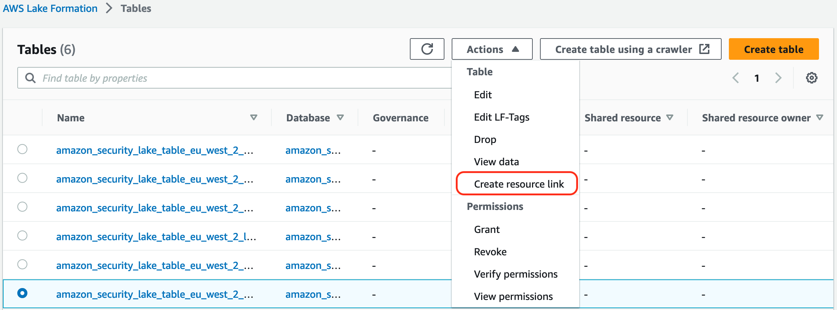Select radio button of the first table row

coord(22,149)
